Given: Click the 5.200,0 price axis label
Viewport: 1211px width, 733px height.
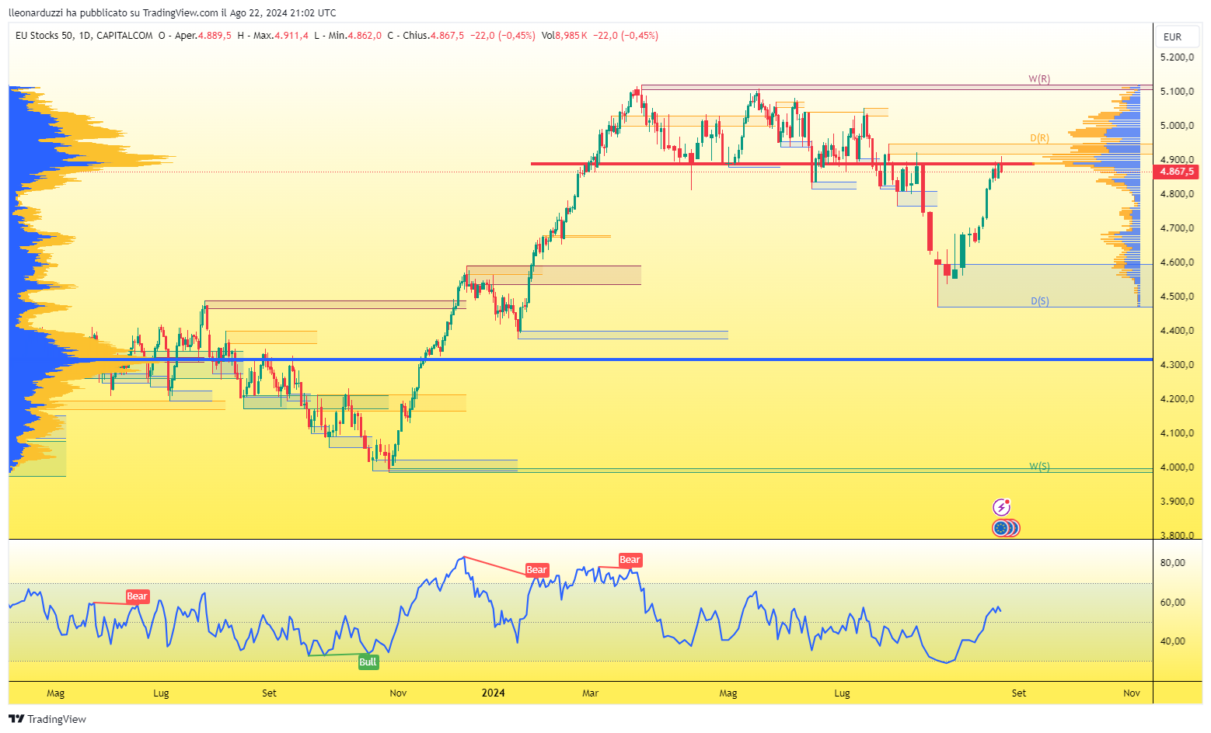Looking at the screenshot, I should pos(1177,57).
